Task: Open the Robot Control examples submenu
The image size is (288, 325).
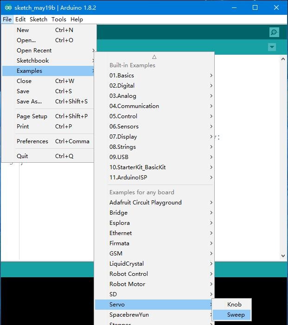Action: [154, 274]
